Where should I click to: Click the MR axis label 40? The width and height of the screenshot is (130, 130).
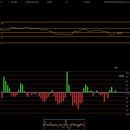click(127, 86)
